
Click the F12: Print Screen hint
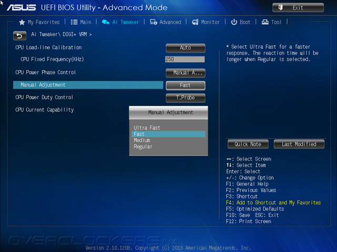click(x=249, y=222)
